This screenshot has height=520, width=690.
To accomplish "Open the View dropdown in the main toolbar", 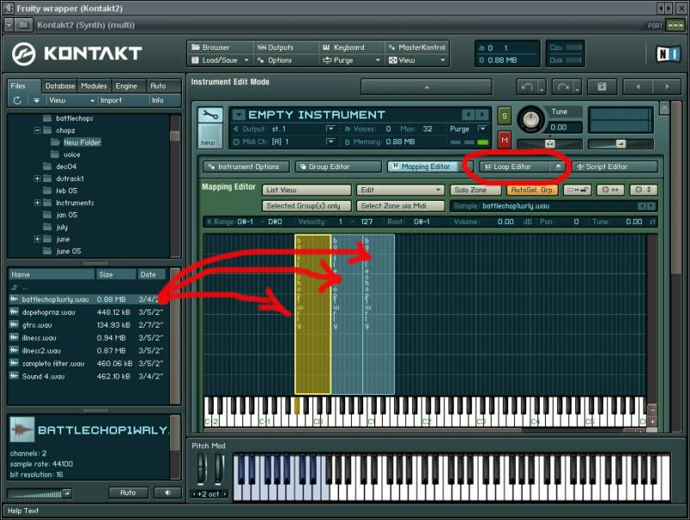I will [417, 60].
